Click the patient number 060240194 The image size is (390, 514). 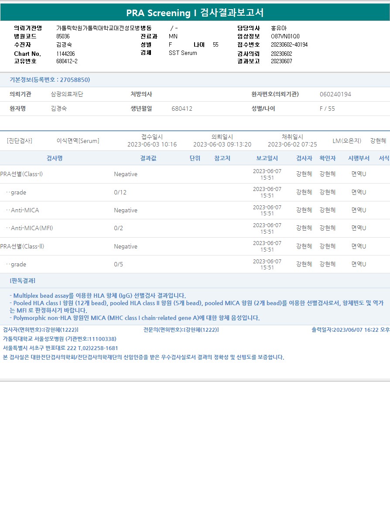tap(335, 95)
